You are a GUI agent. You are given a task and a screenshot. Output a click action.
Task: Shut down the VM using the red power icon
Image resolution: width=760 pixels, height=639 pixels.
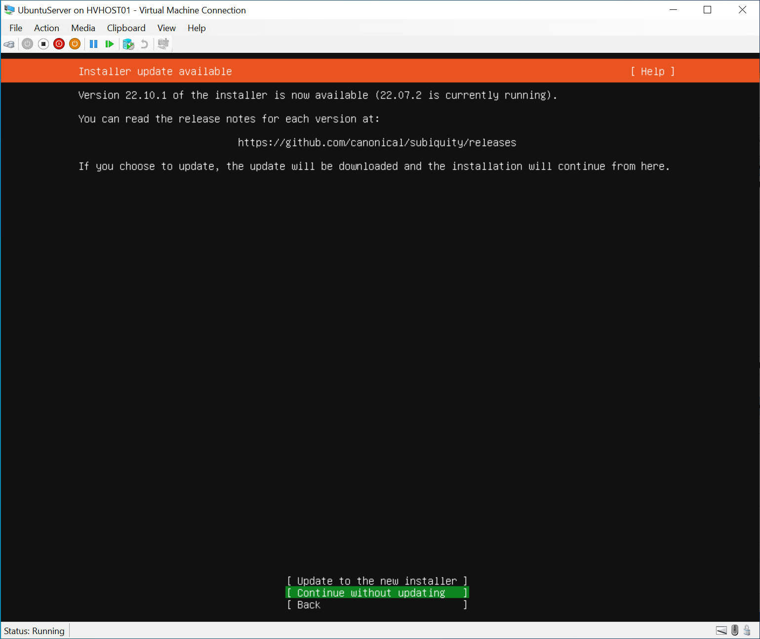pyautogui.click(x=59, y=44)
